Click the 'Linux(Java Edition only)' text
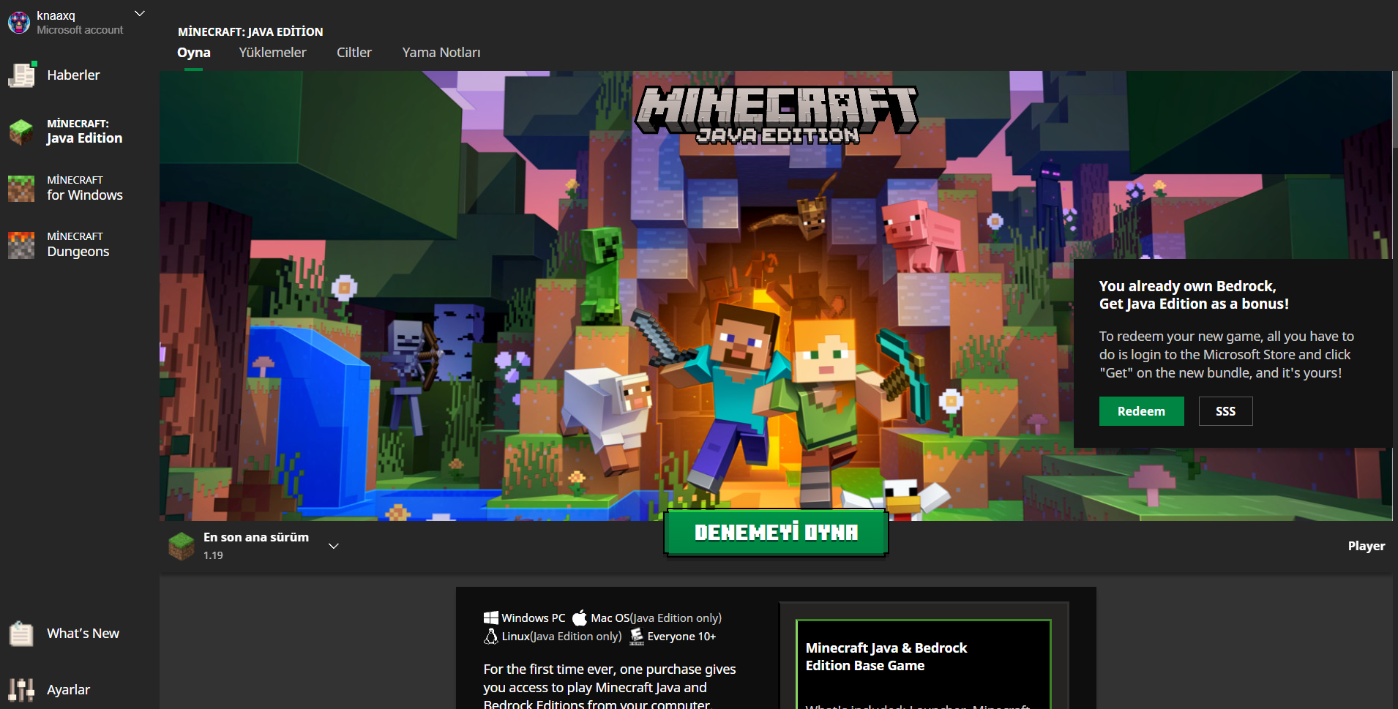 pos(561,637)
